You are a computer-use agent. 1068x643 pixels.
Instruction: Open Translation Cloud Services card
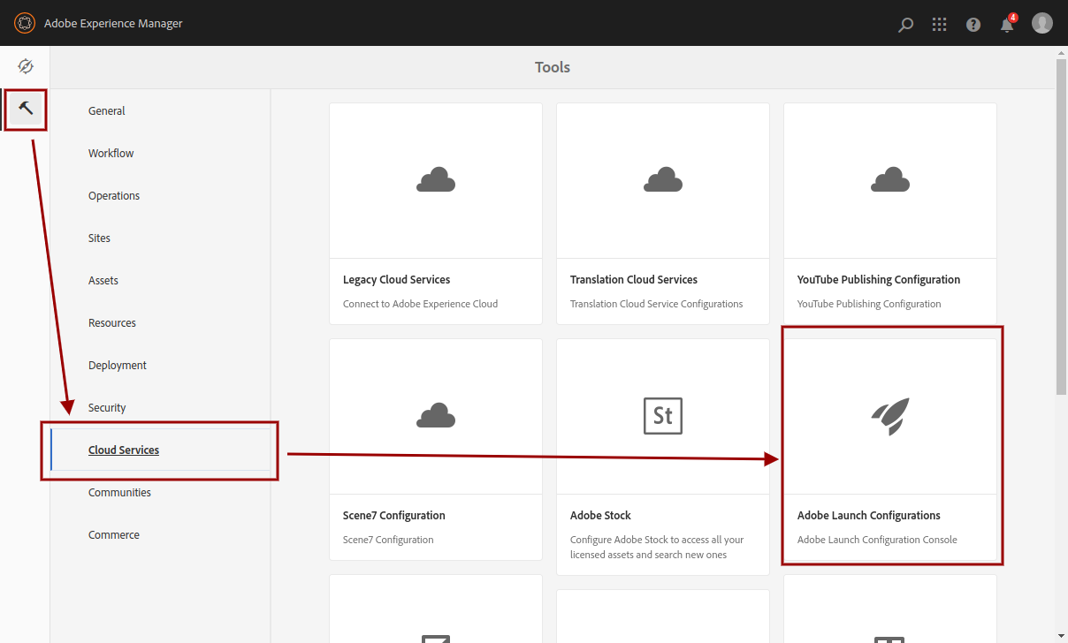(x=662, y=213)
